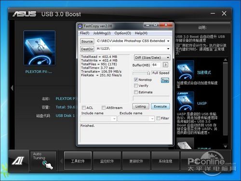Open the 监控软件 tab
This screenshot has width=241, height=181.
click(107, 161)
